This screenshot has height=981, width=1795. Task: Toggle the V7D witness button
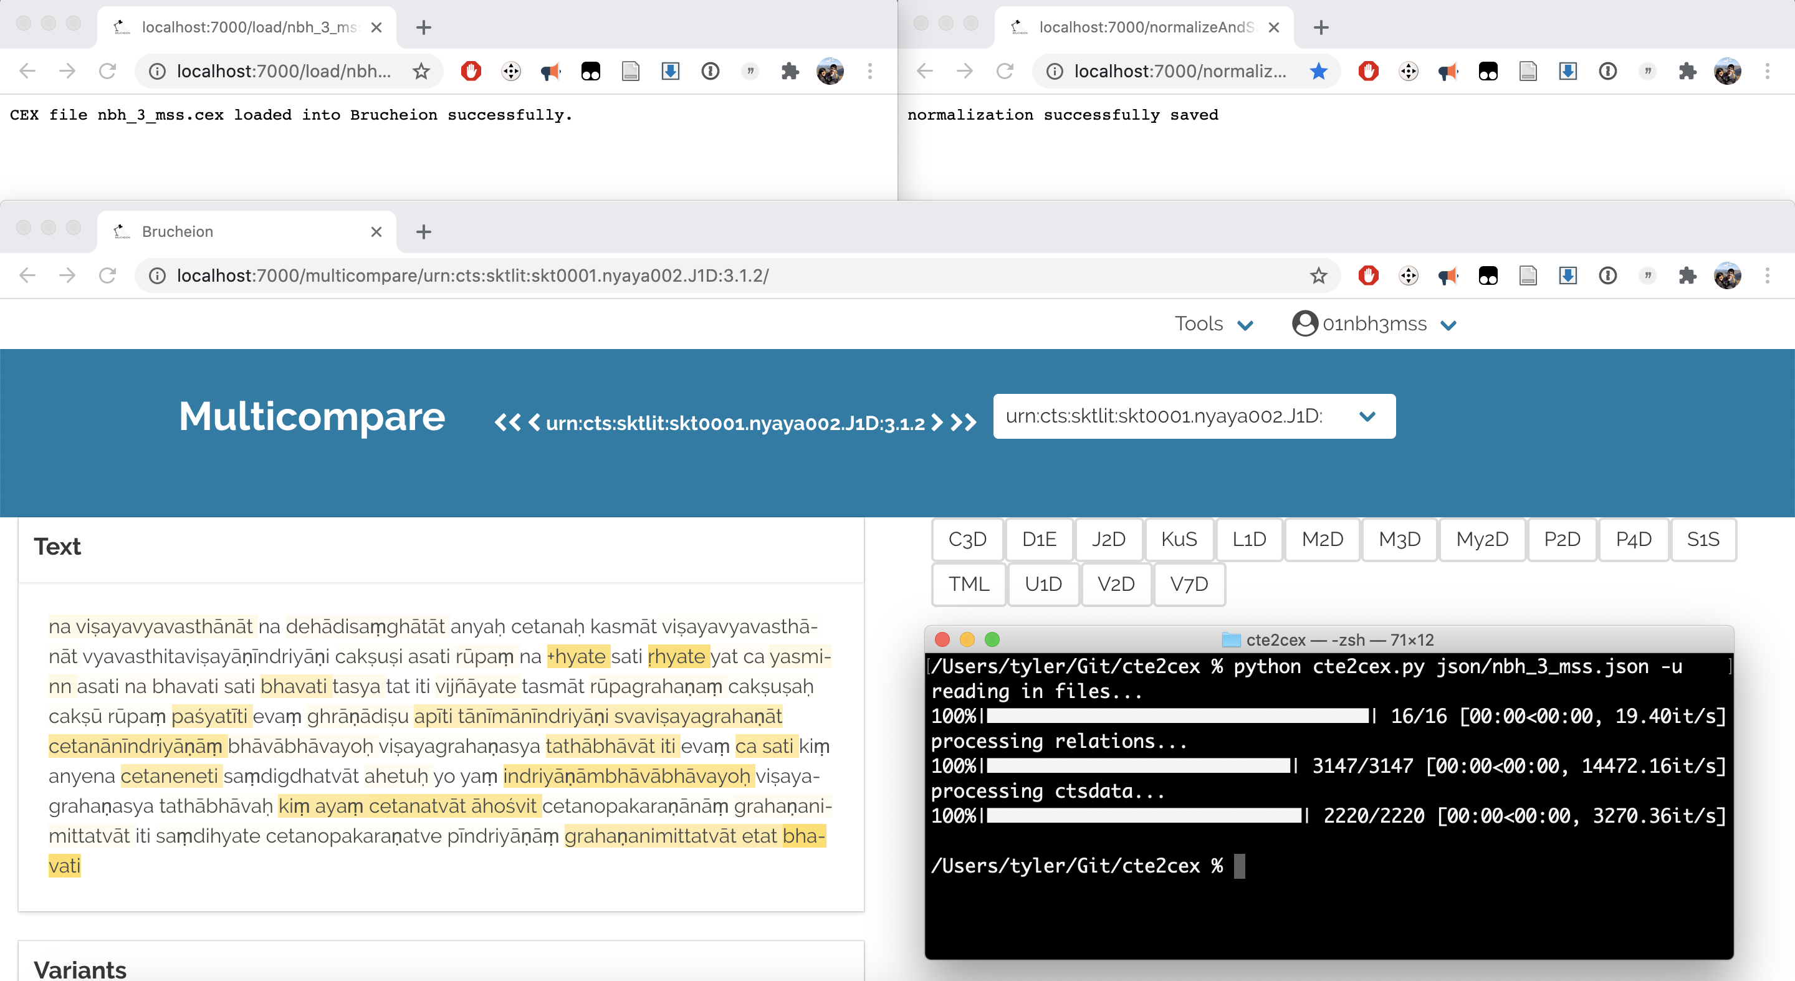(x=1189, y=584)
